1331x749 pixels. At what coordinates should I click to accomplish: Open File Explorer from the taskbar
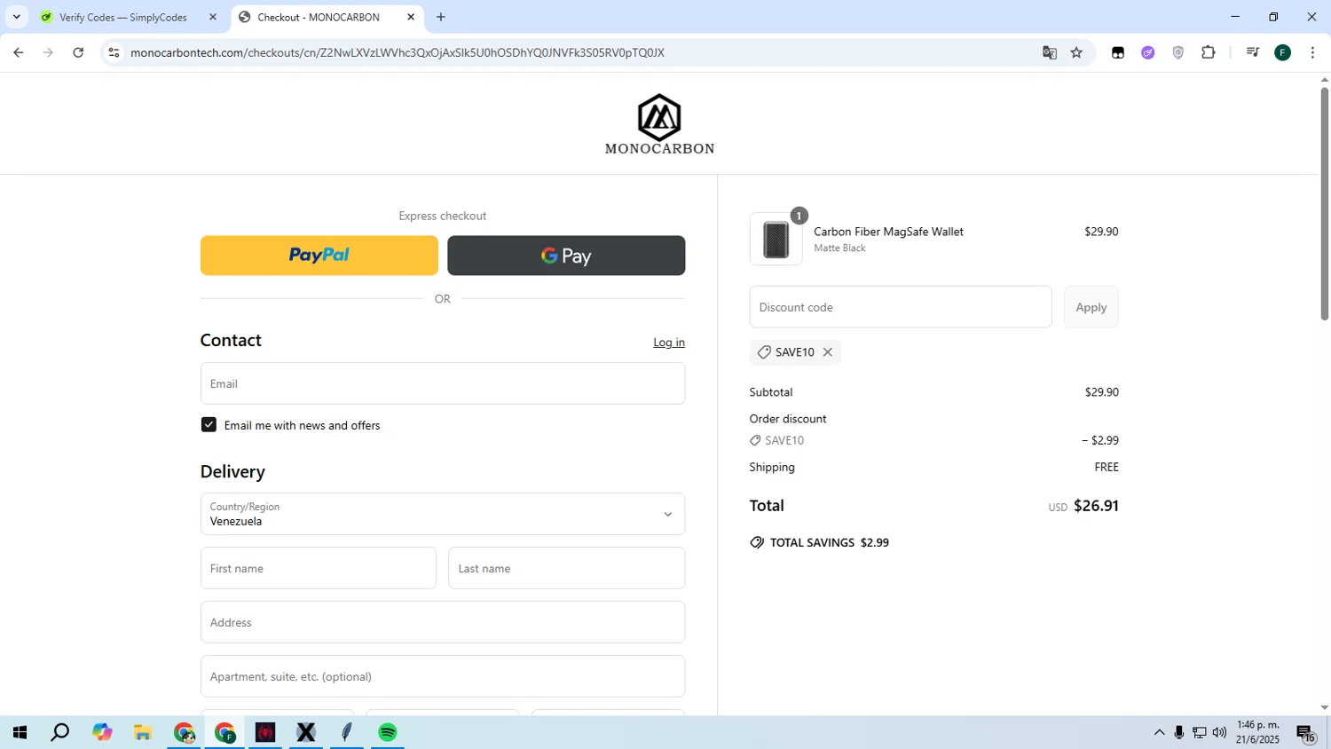[143, 732]
